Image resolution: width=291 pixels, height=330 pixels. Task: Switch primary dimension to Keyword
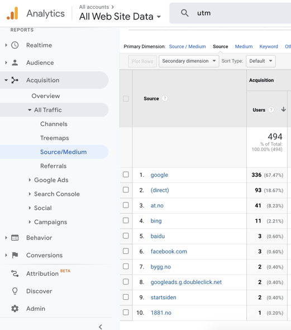[269, 46]
